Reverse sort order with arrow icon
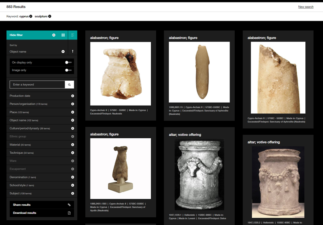 (72, 52)
